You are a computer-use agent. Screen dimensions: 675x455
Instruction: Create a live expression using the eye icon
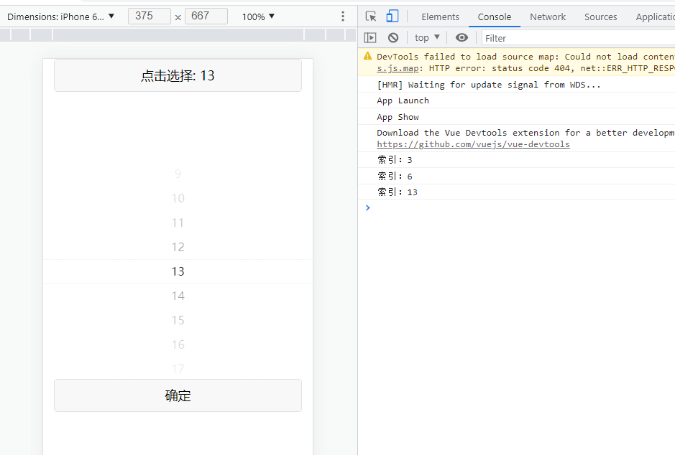pos(462,37)
